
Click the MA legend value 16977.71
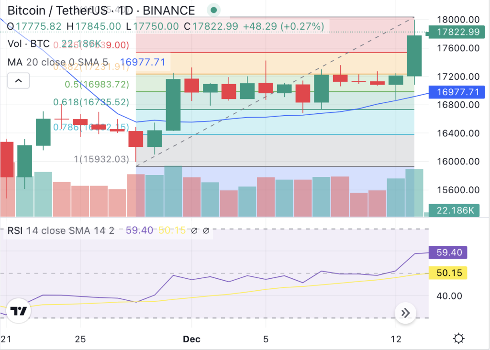[143, 62]
